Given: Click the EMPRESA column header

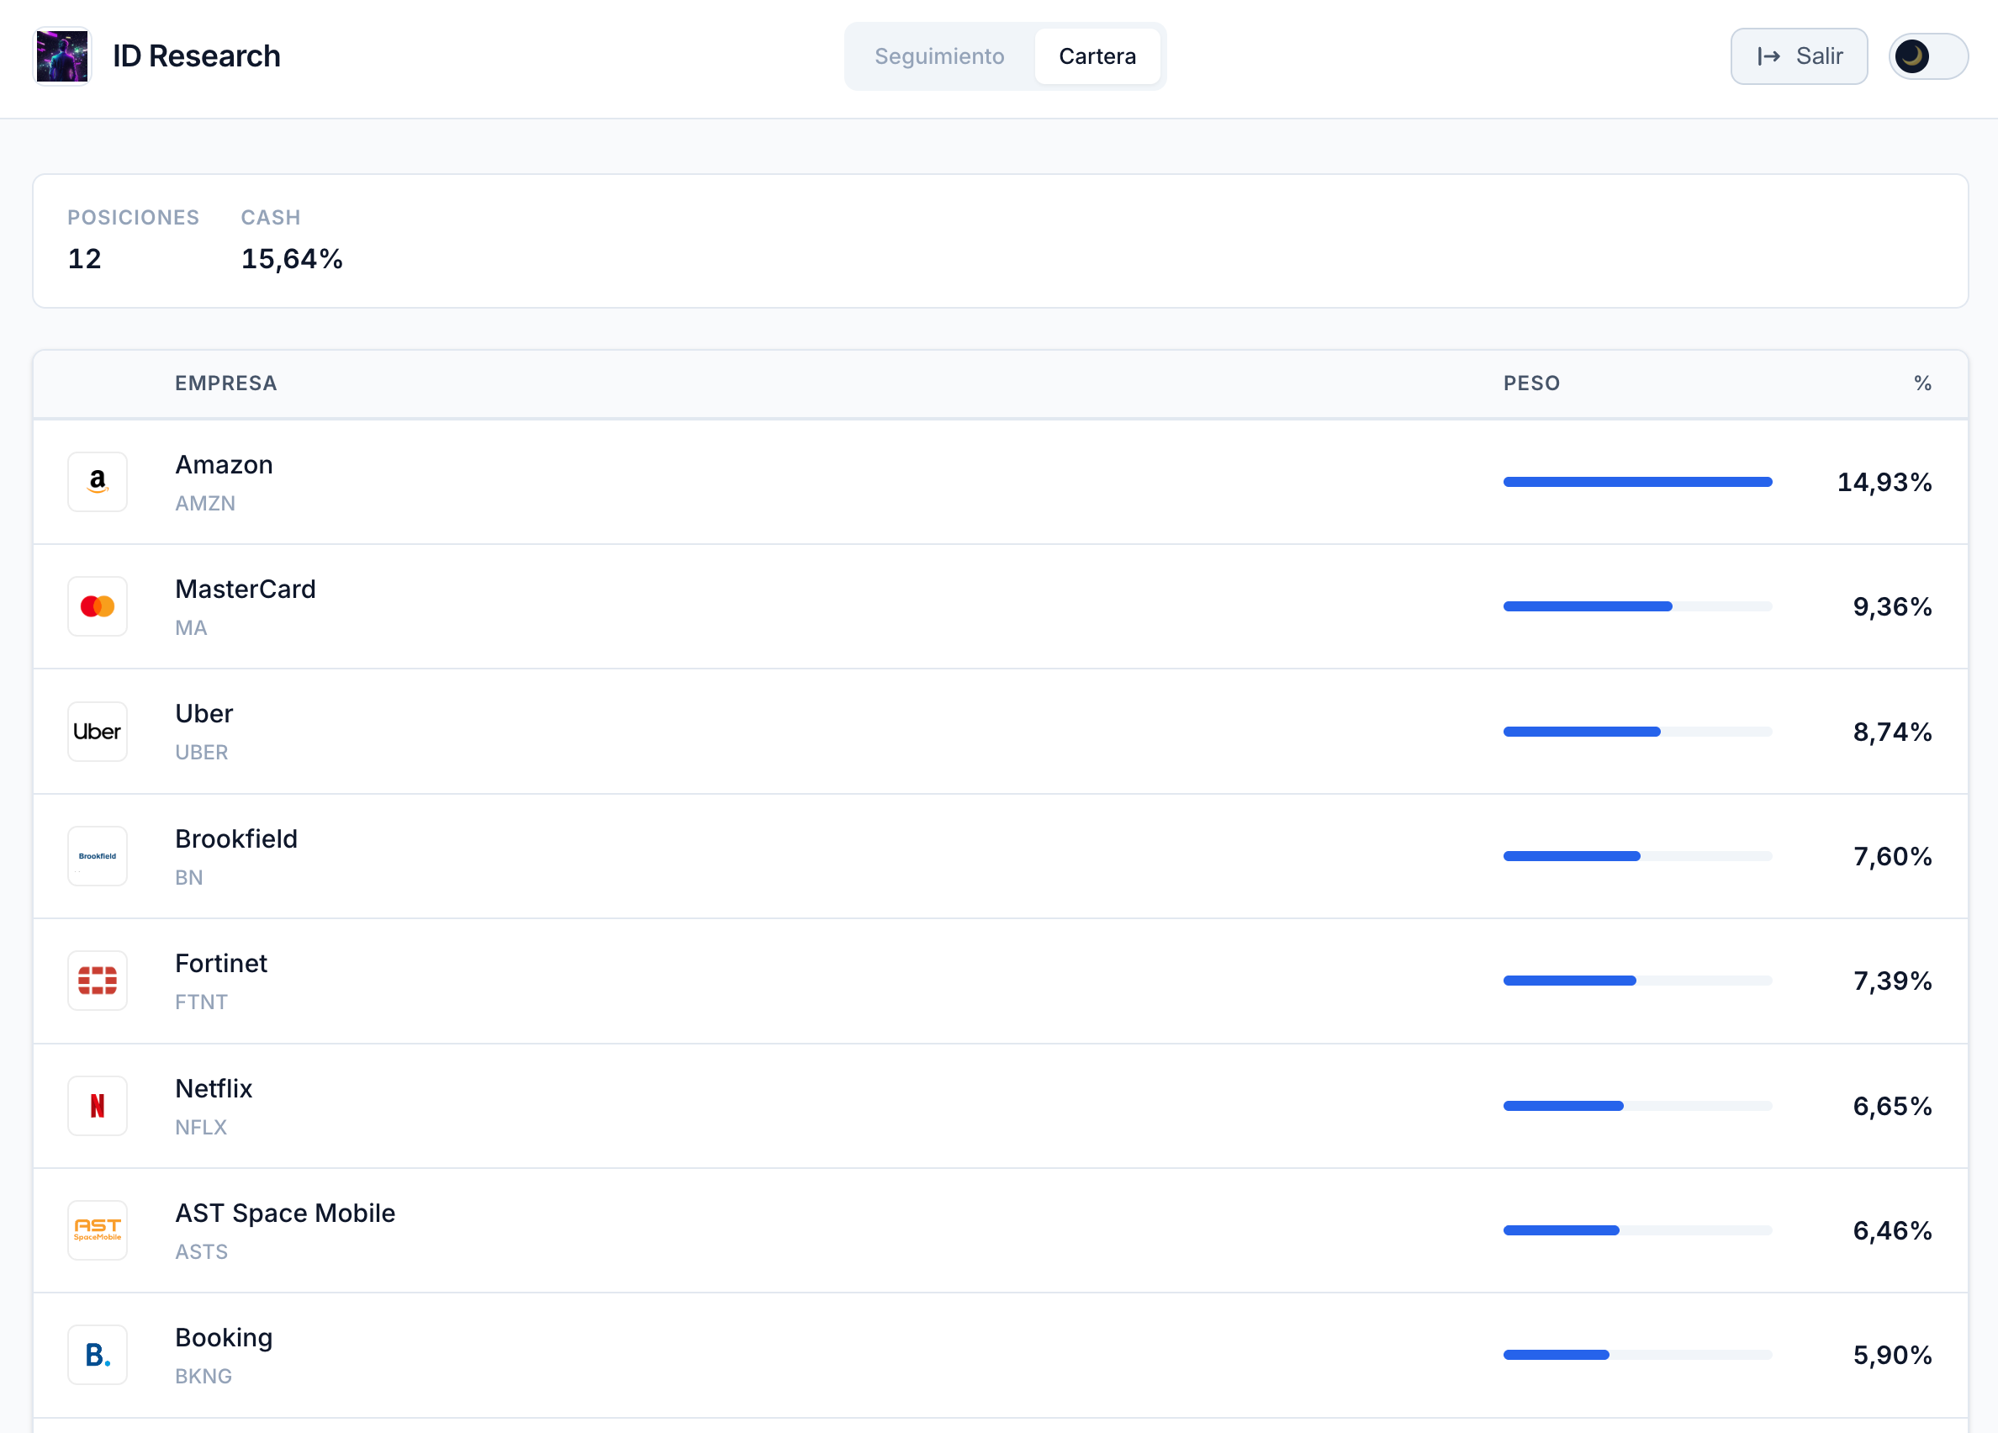Looking at the screenshot, I should (225, 383).
